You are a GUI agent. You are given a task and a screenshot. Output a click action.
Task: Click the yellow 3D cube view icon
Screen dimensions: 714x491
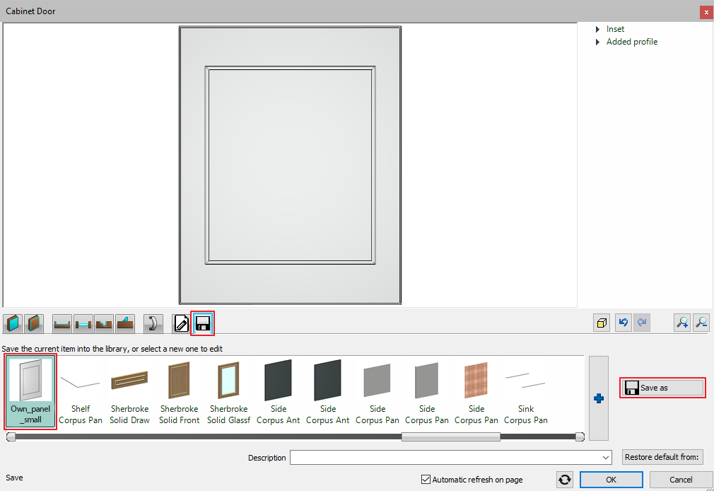click(x=601, y=323)
